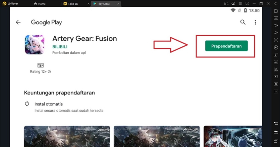Tap Android recent apps button in sidebar
The height and width of the screenshot is (147, 280).
[x=276, y=141]
